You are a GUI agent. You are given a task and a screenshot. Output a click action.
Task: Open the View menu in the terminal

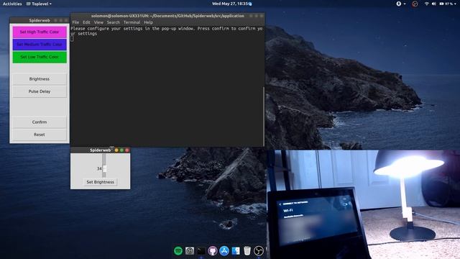[x=98, y=22]
